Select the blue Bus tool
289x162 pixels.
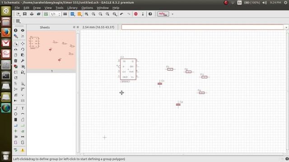tap(16, 126)
